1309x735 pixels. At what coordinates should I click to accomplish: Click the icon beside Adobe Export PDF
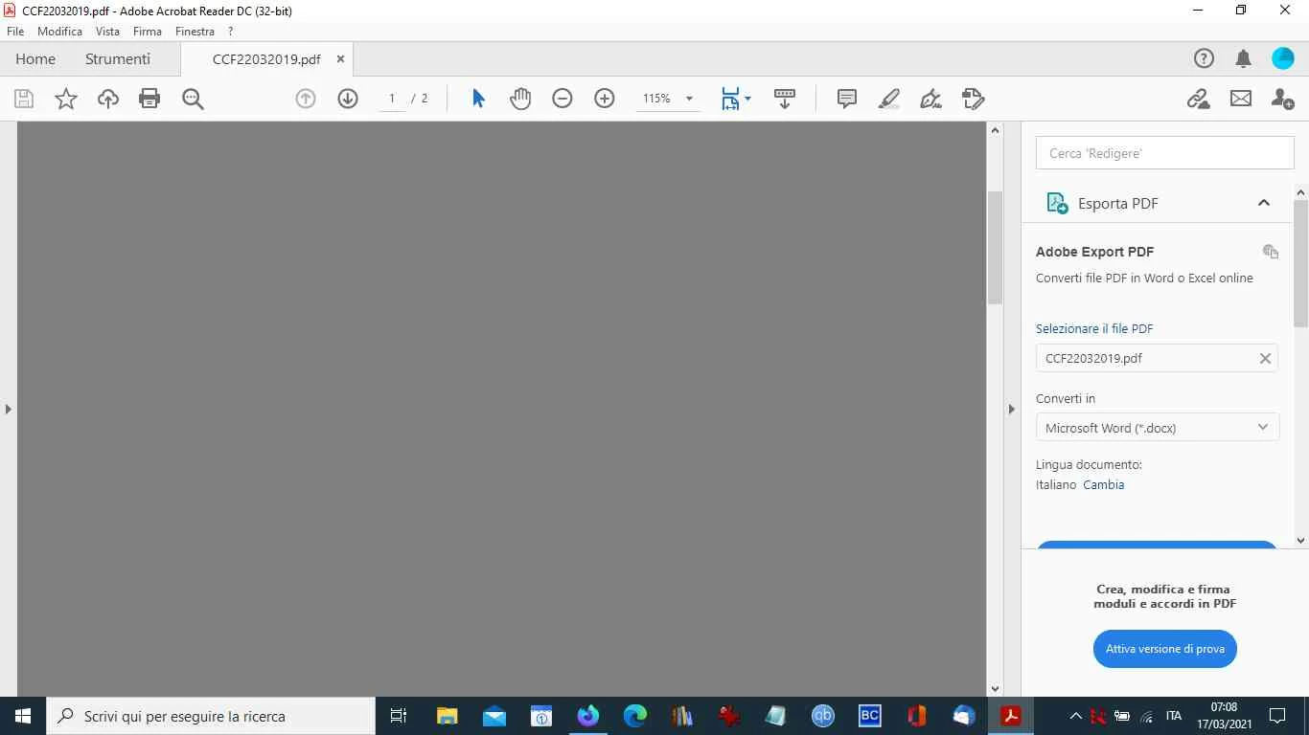click(1271, 252)
